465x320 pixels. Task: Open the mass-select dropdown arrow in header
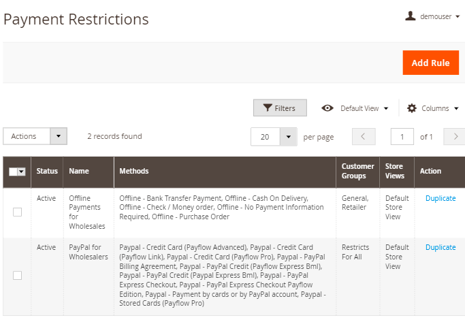22,172
